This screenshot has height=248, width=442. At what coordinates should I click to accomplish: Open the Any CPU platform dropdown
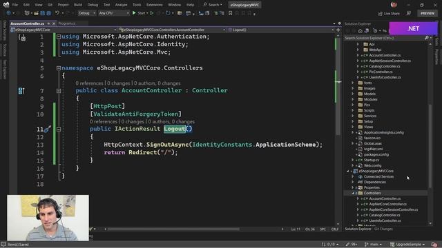[x=113, y=13]
